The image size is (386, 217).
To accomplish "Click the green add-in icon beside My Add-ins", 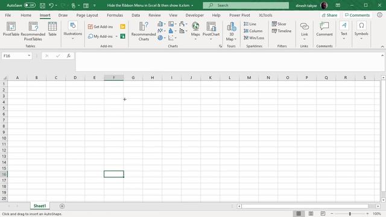I will [x=122, y=36].
